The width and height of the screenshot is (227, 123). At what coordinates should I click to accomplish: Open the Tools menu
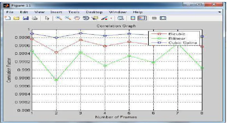[74, 12]
